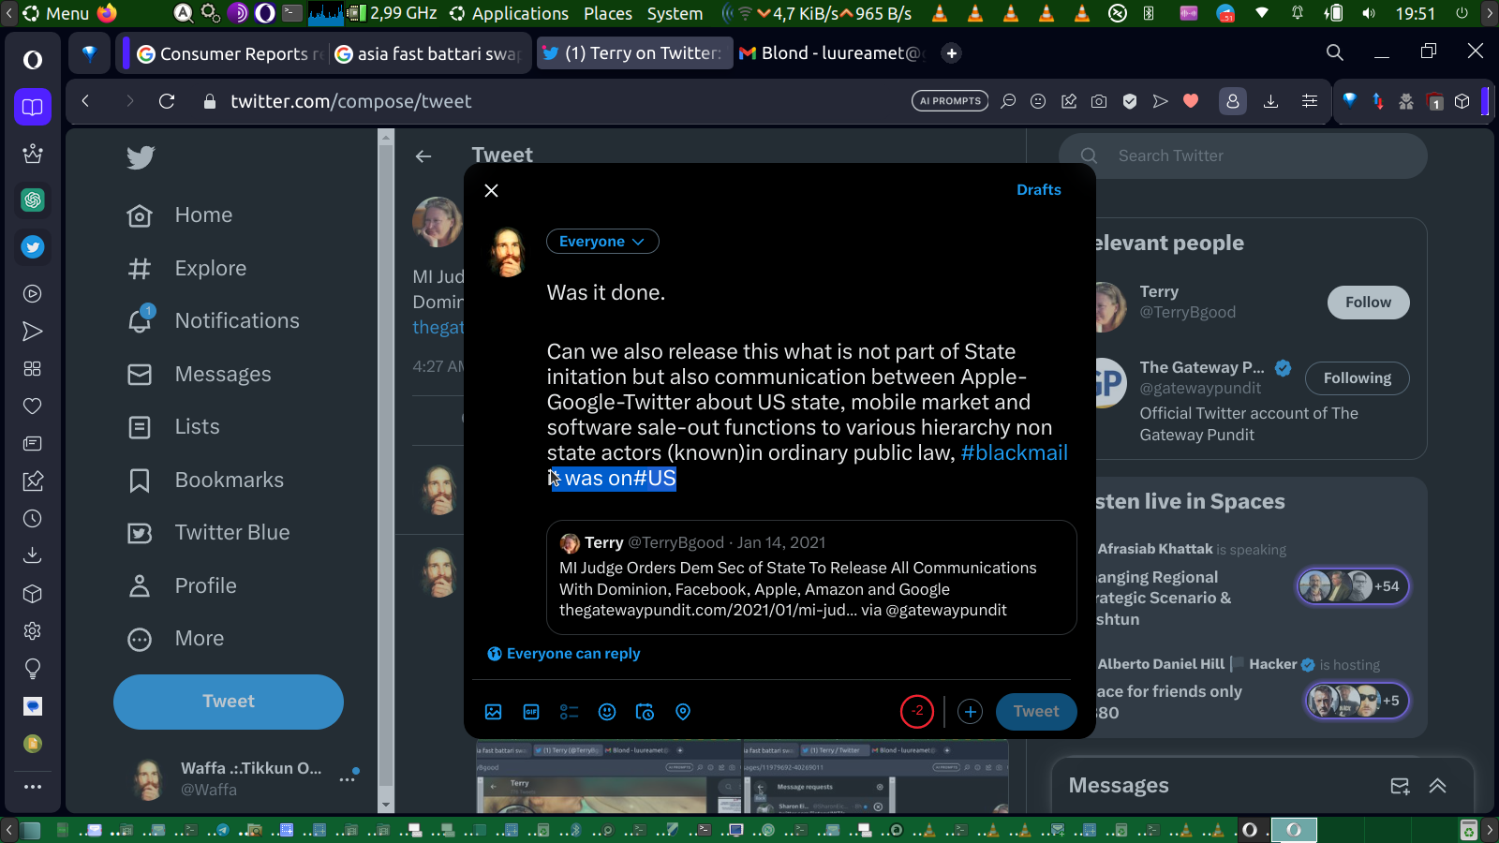Open Opera history clock icon
Viewport: 1499px width, 843px height.
coord(33,518)
